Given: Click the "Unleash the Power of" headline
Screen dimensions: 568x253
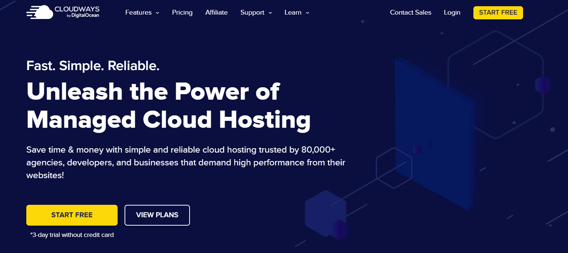Looking at the screenshot, I should [x=153, y=92].
